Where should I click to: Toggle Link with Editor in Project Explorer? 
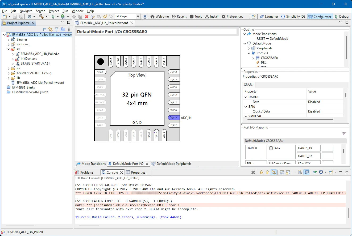tap(51, 29)
